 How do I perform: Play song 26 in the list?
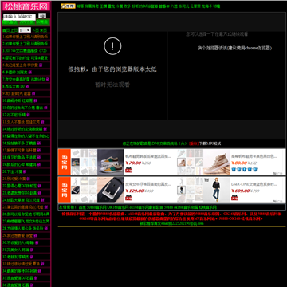click(26, 214)
